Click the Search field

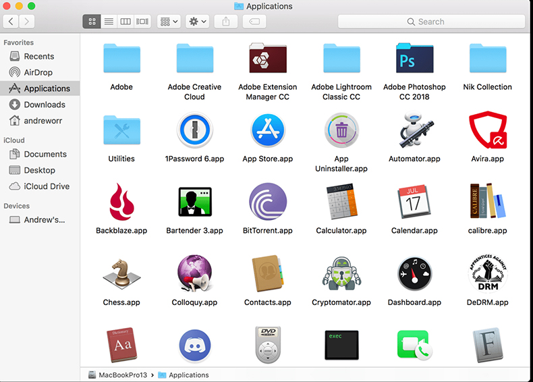coord(431,22)
